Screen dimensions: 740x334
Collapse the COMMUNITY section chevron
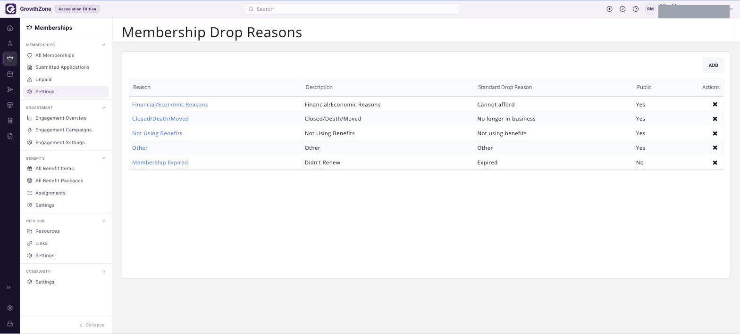coord(104,271)
